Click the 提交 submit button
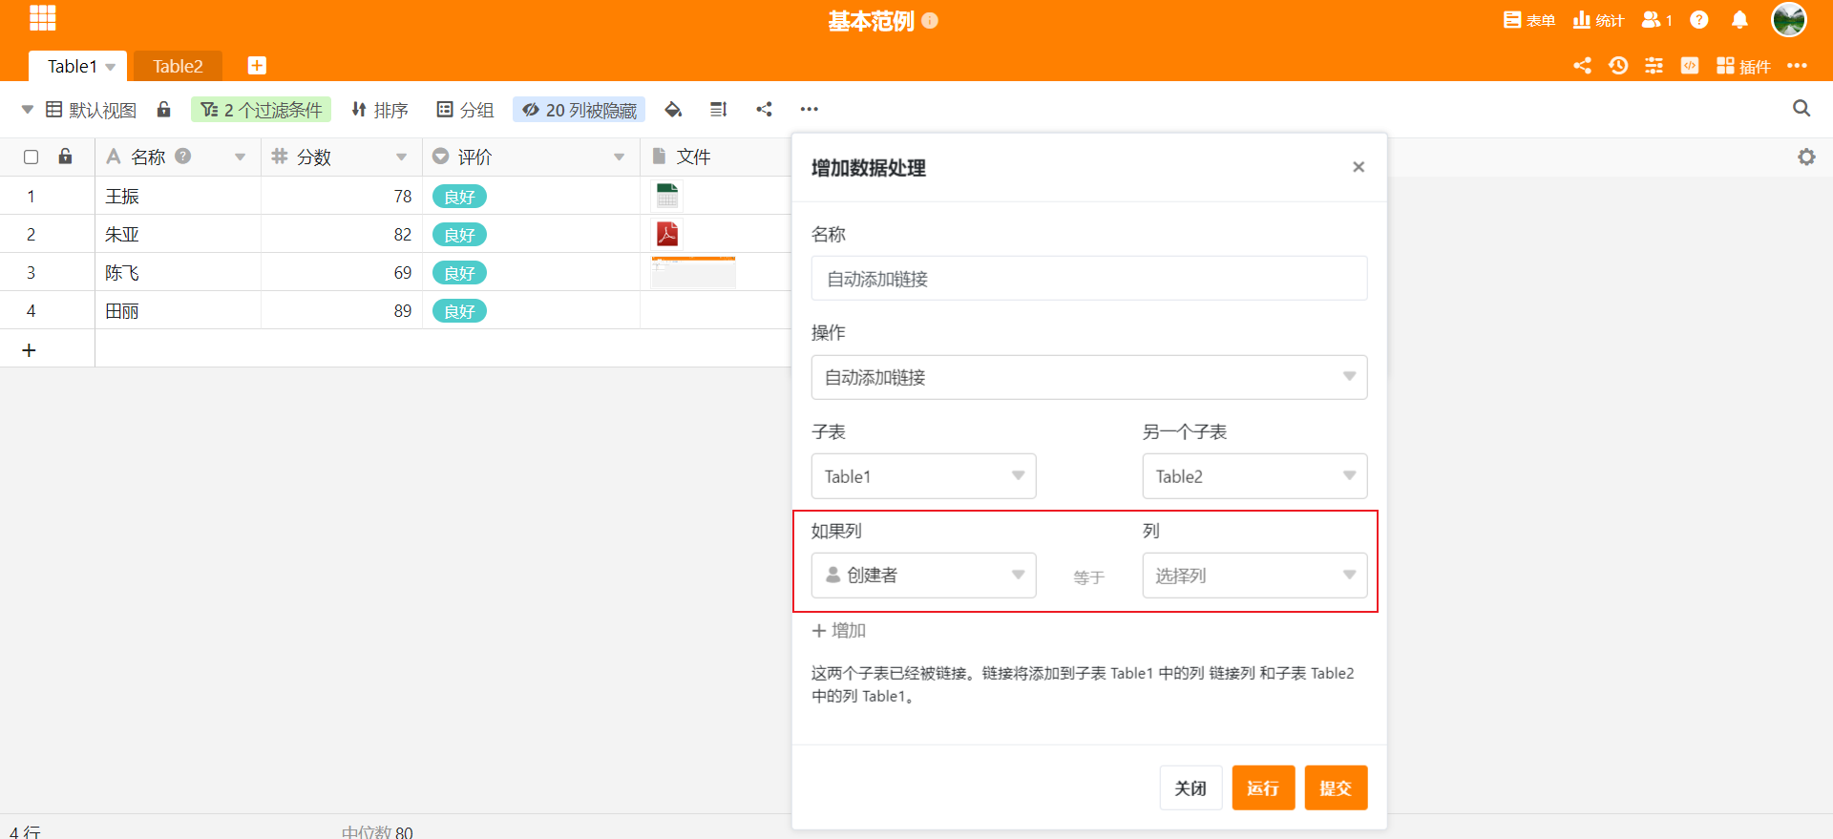Viewport: 1833px width, 839px height. coord(1336,787)
